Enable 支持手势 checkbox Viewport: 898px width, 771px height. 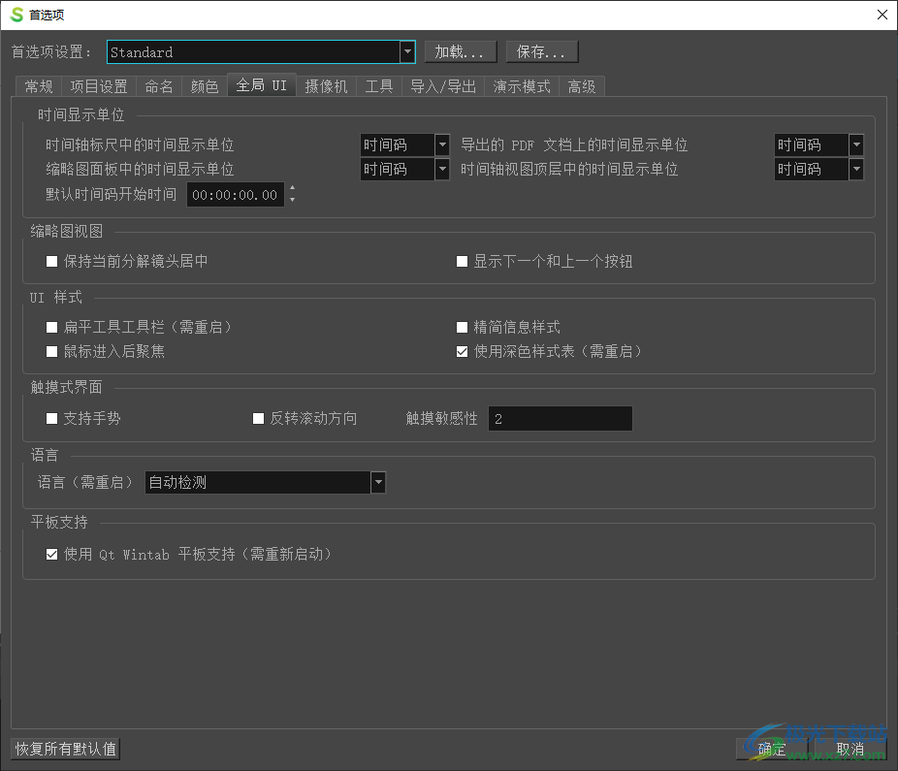tap(52, 419)
